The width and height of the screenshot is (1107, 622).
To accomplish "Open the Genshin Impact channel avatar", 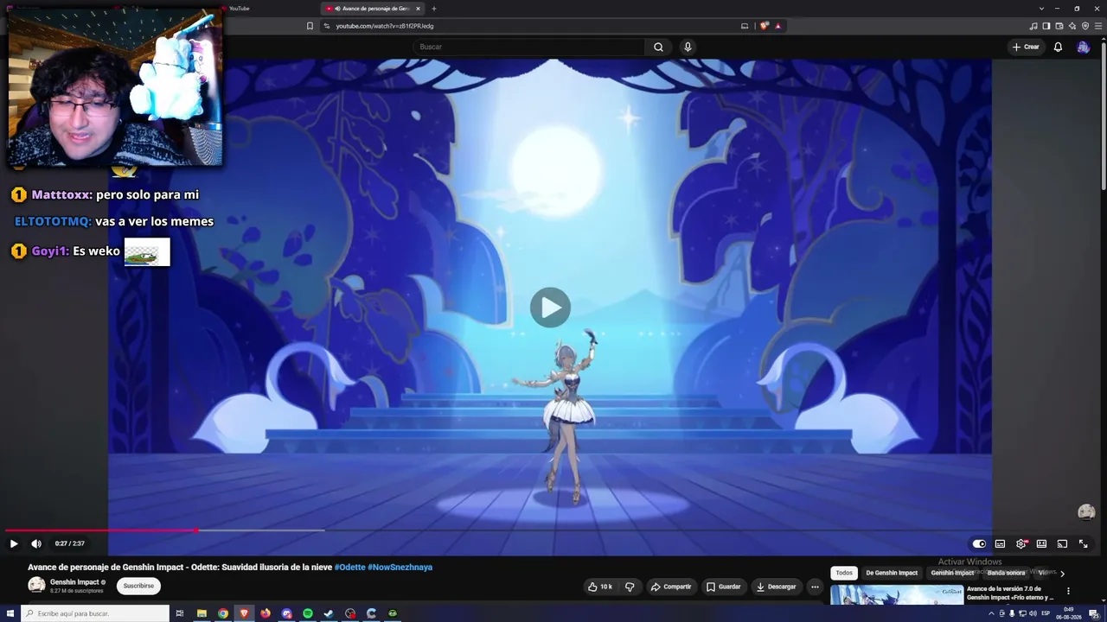I will 36,586.
